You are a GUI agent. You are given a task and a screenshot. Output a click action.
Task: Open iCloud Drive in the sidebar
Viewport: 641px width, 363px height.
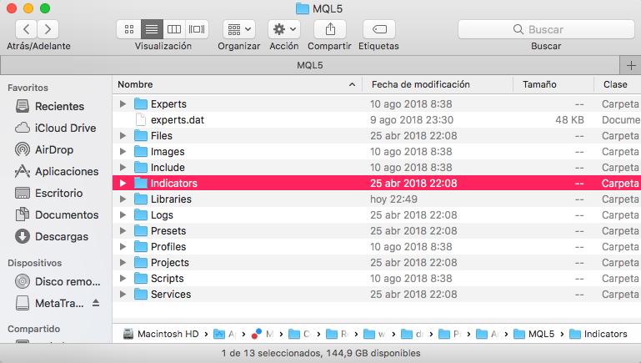[56, 129]
